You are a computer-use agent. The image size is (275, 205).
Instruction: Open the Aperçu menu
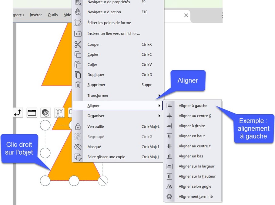18,15
